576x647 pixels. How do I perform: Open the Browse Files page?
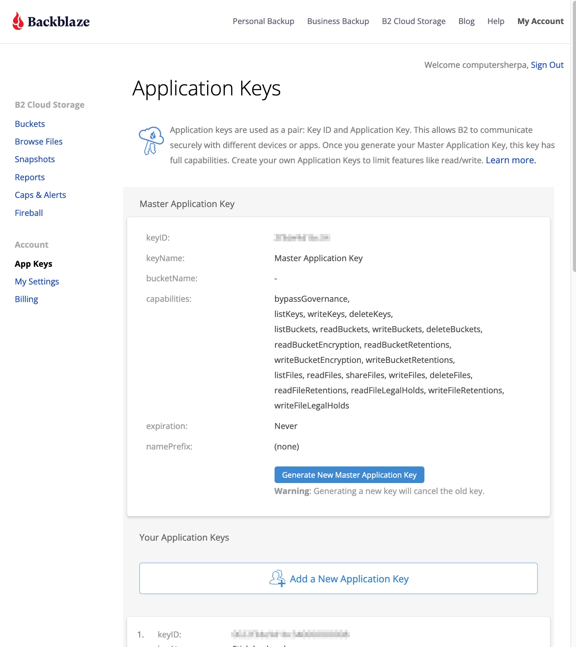39,141
